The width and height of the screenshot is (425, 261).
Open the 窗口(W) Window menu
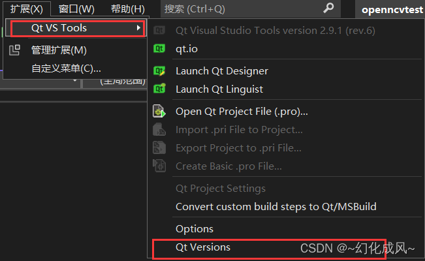tap(76, 9)
